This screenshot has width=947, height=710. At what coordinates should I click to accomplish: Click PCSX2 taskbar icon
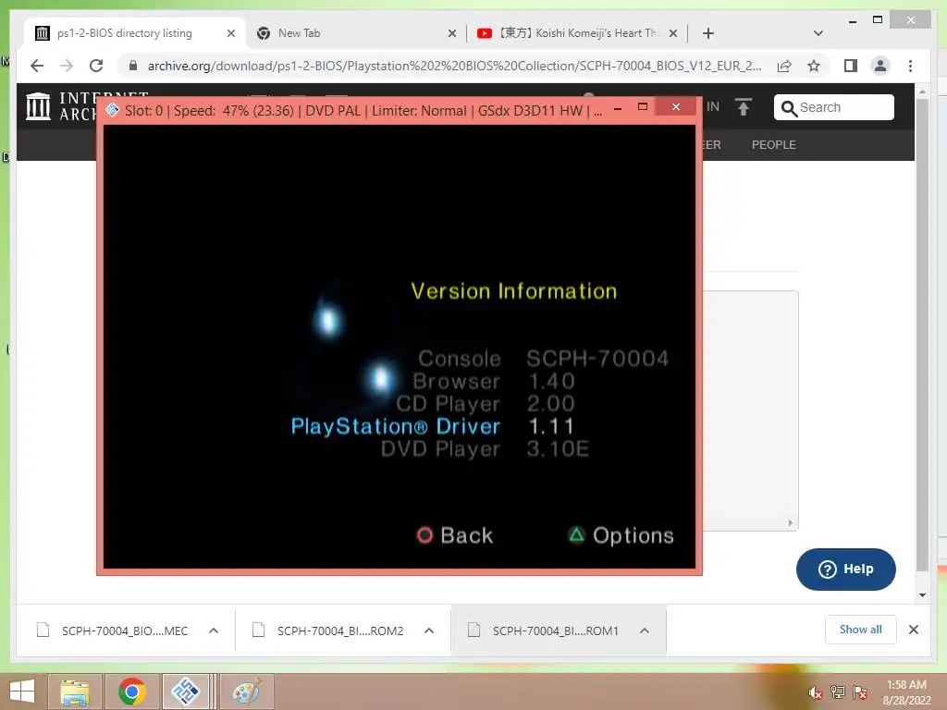(x=186, y=692)
